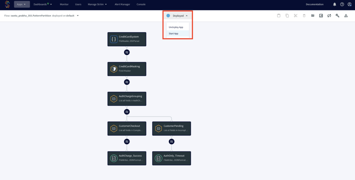Go to the Monitor page

click(x=64, y=4)
